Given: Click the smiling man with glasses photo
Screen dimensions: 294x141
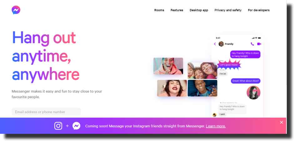Looking at the screenshot, I should (x=202, y=88).
